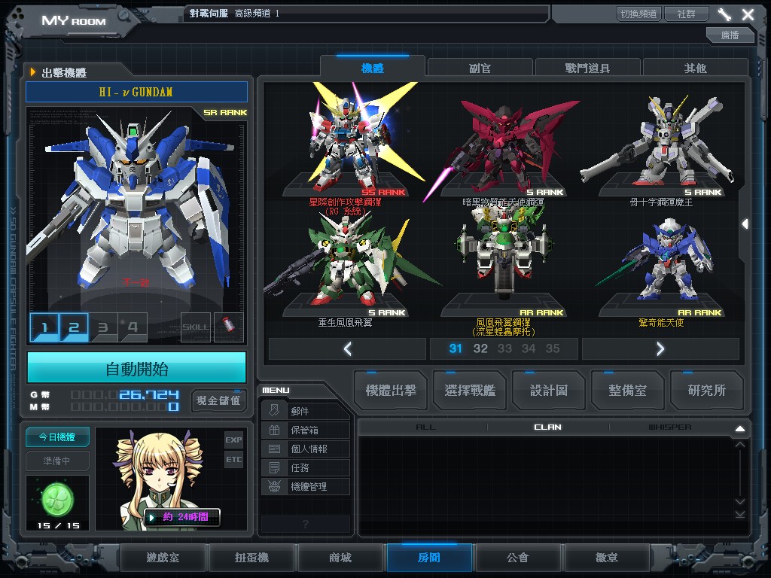Open the 扭蛋機 tab in the bottom navigation
Screen dimensions: 771x578
click(x=251, y=558)
